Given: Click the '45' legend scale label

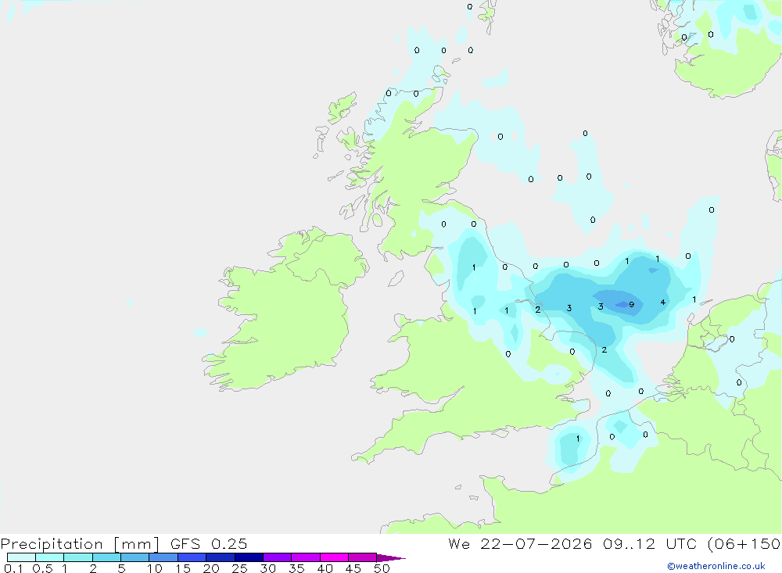Looking at the screenshot, I should [x=353, y=568].
